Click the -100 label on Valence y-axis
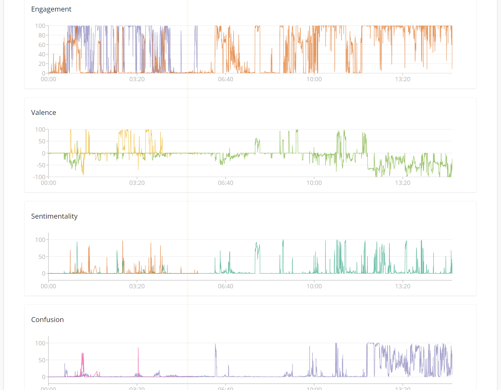This screenshot has height=390, width=501. pyautogui.click(x=39, y=177)
